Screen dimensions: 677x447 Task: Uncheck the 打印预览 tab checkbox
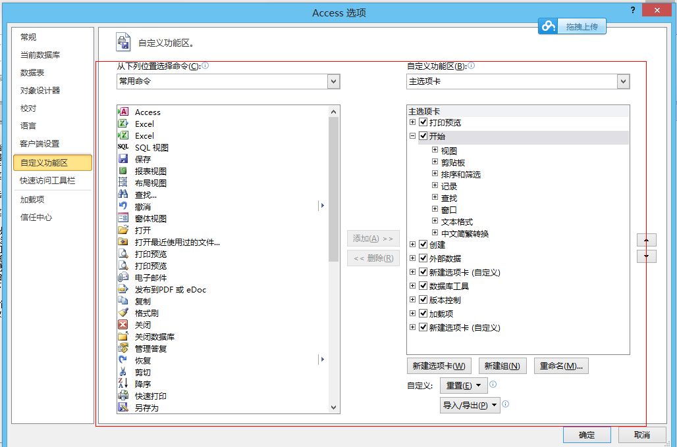423,122
